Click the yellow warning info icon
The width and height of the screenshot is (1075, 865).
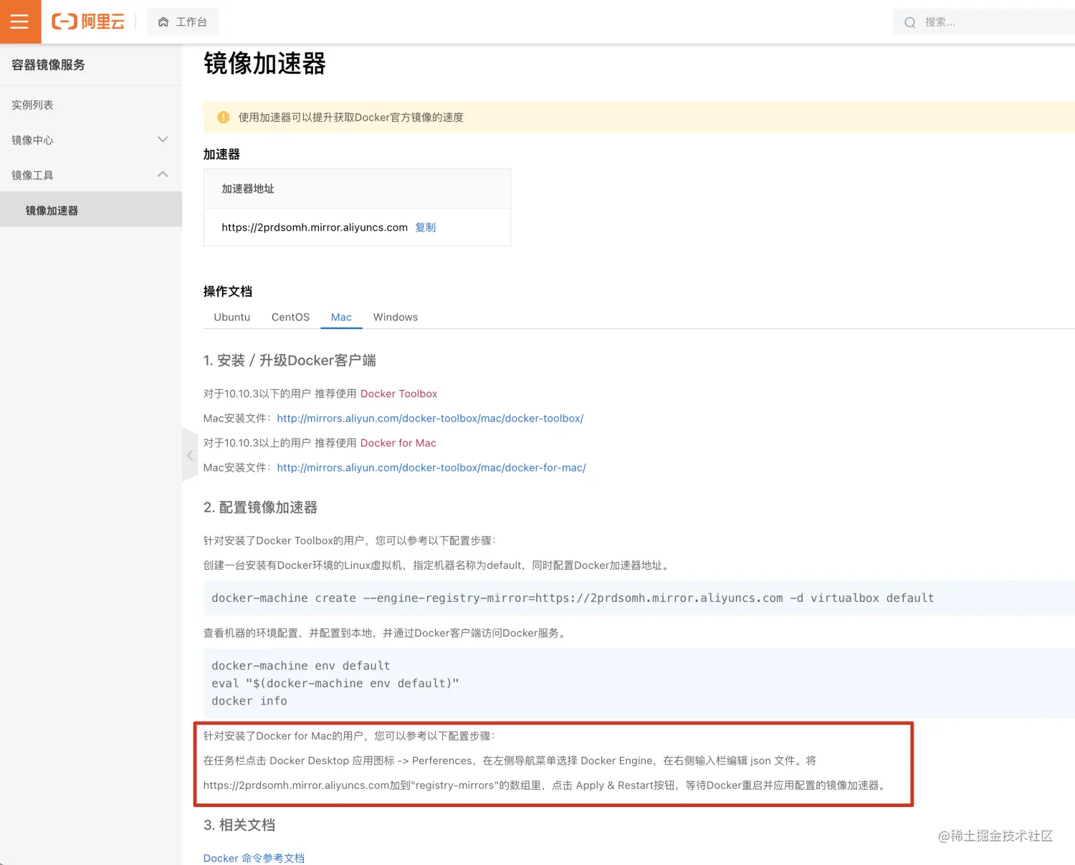224,117
